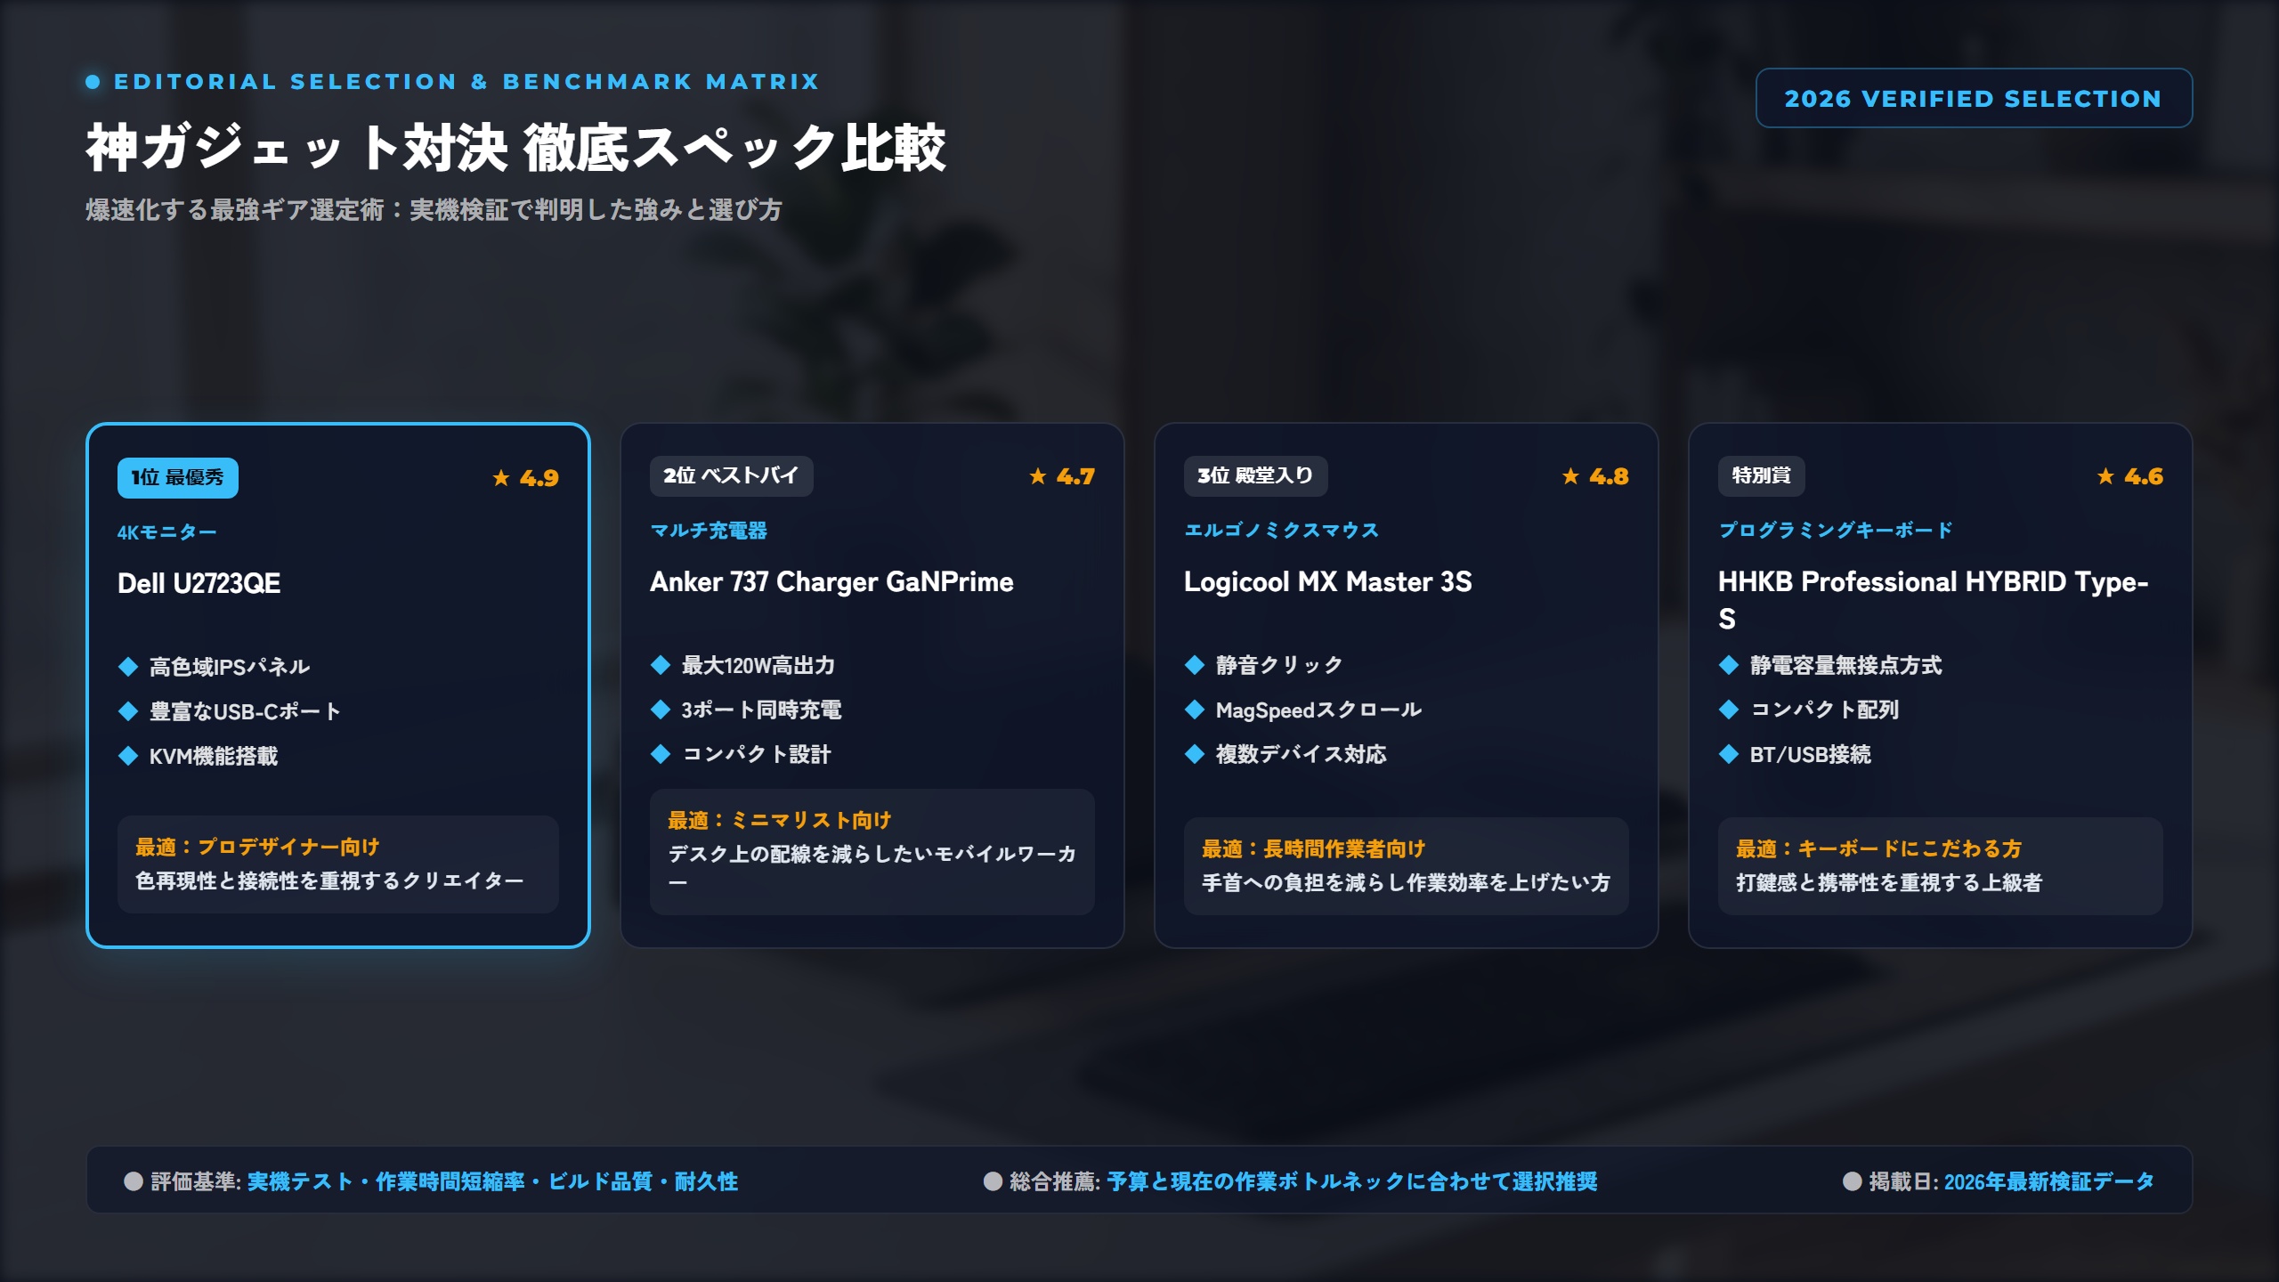Screen dimensions: 2279x1282
Task: Click the star icon beside rating 4.6
Action: [x=2105, y=476]
